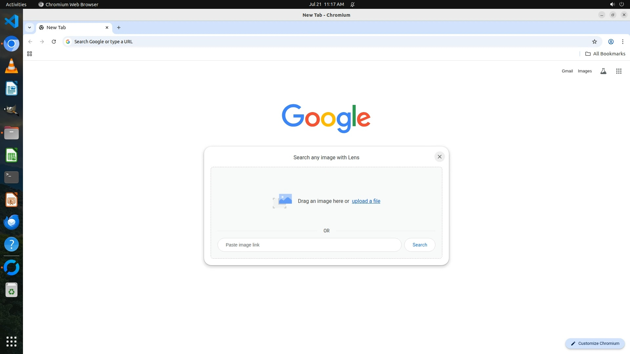Screen dimensions: 630x354
Task: Open the profile avatar icon
Action: (x=611, y=42)
